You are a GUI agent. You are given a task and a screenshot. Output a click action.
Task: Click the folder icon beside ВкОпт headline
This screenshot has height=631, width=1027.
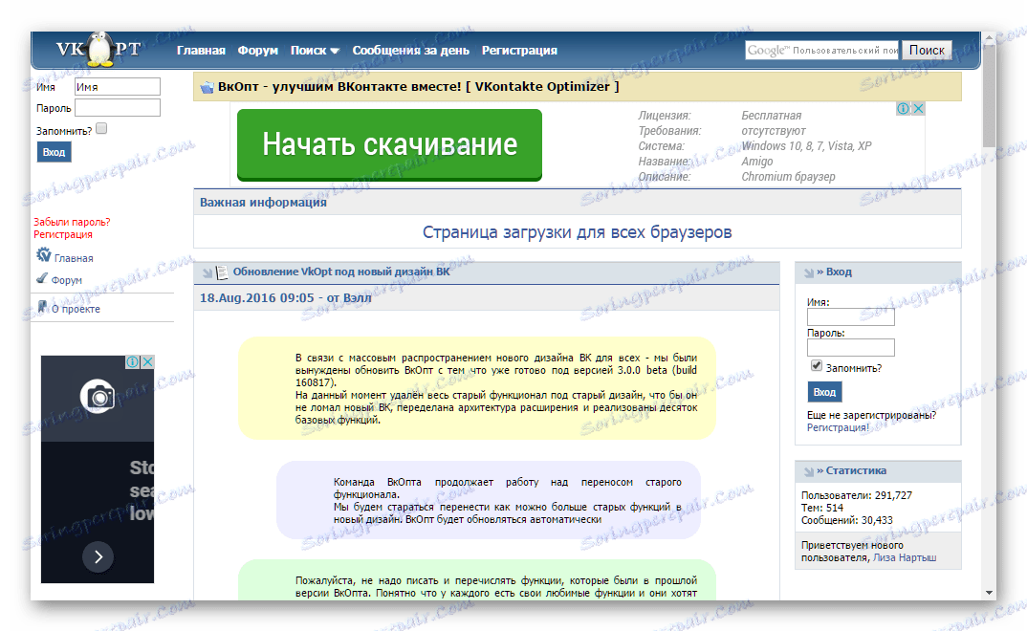click(207, 87)
